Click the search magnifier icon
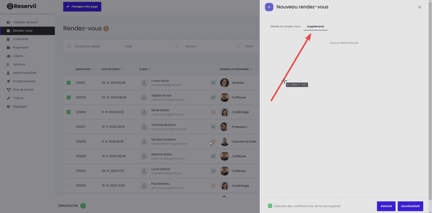Image resolution: width=432 pixels, height=213 pixels. tap(70, 46)
